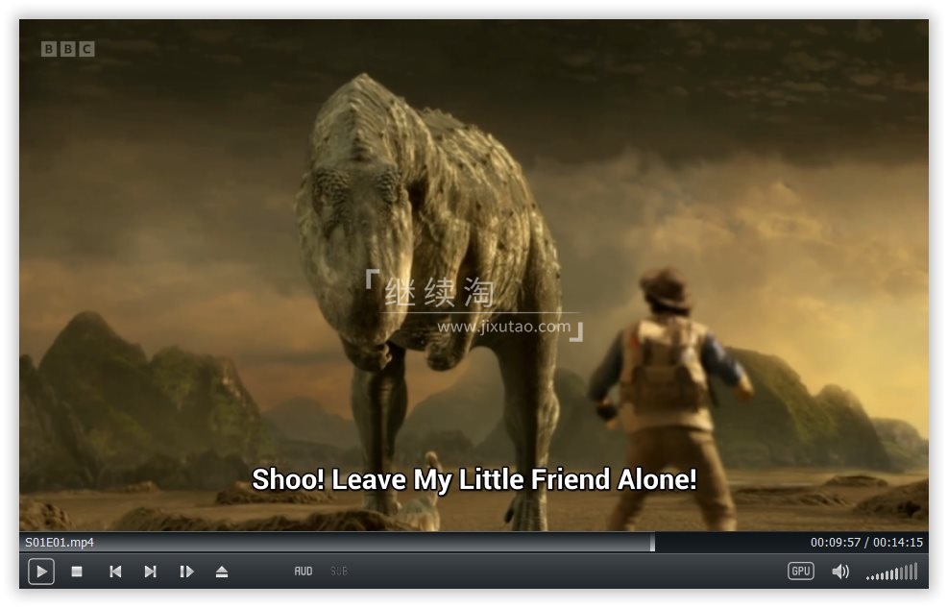
Task: Click the BBC logo watermark
Action: (x=65, y=48)
